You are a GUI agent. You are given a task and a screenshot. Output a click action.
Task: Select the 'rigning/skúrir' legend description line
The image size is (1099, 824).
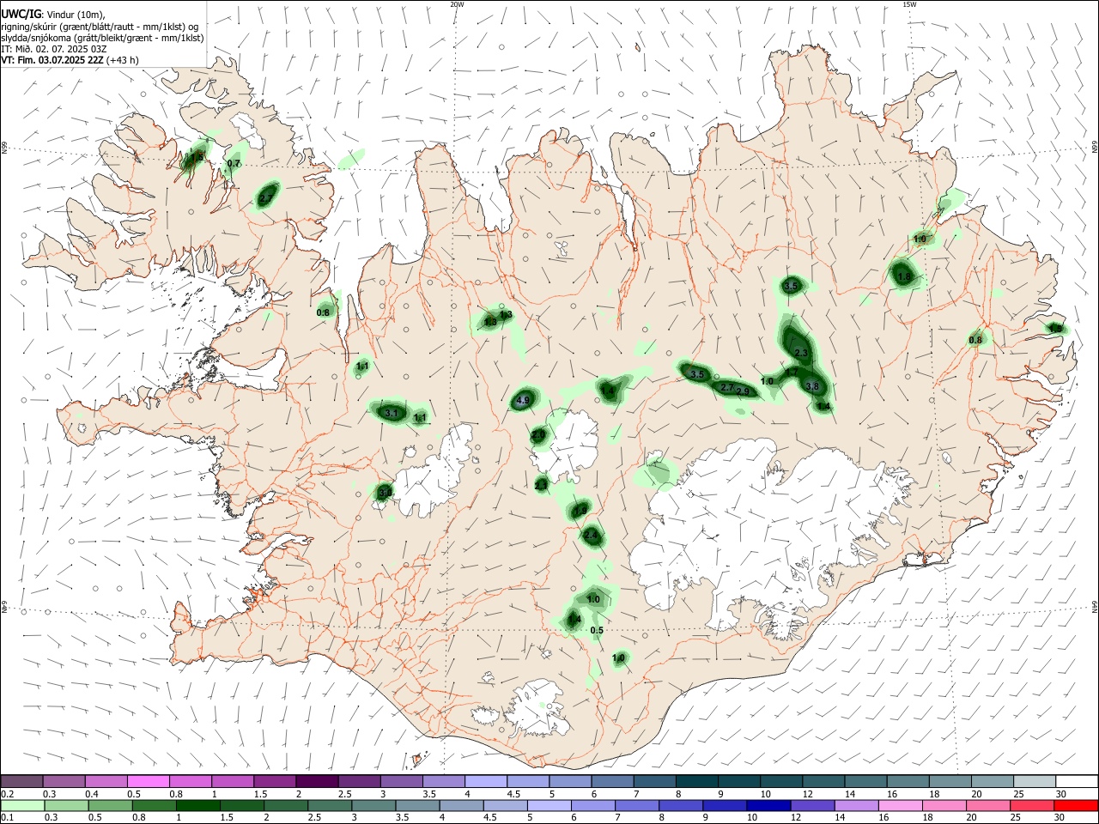point(100,27)
